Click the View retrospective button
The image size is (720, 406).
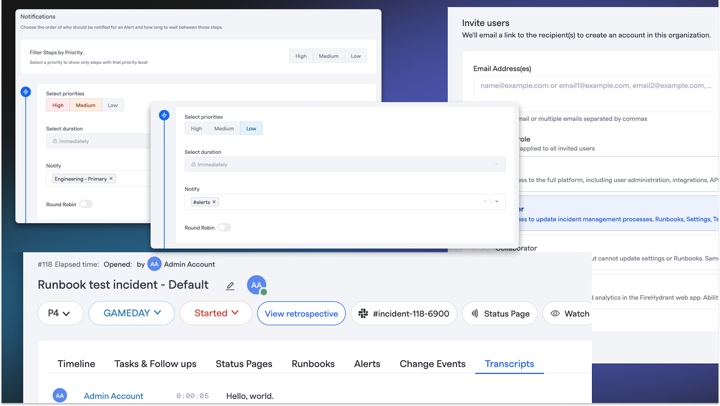[301, 314]
